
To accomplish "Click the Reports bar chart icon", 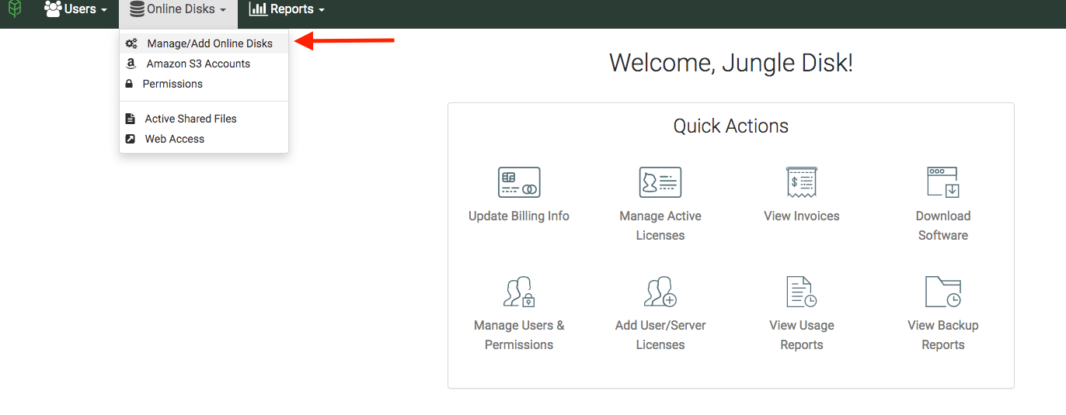I will click(x=258, y=9).
